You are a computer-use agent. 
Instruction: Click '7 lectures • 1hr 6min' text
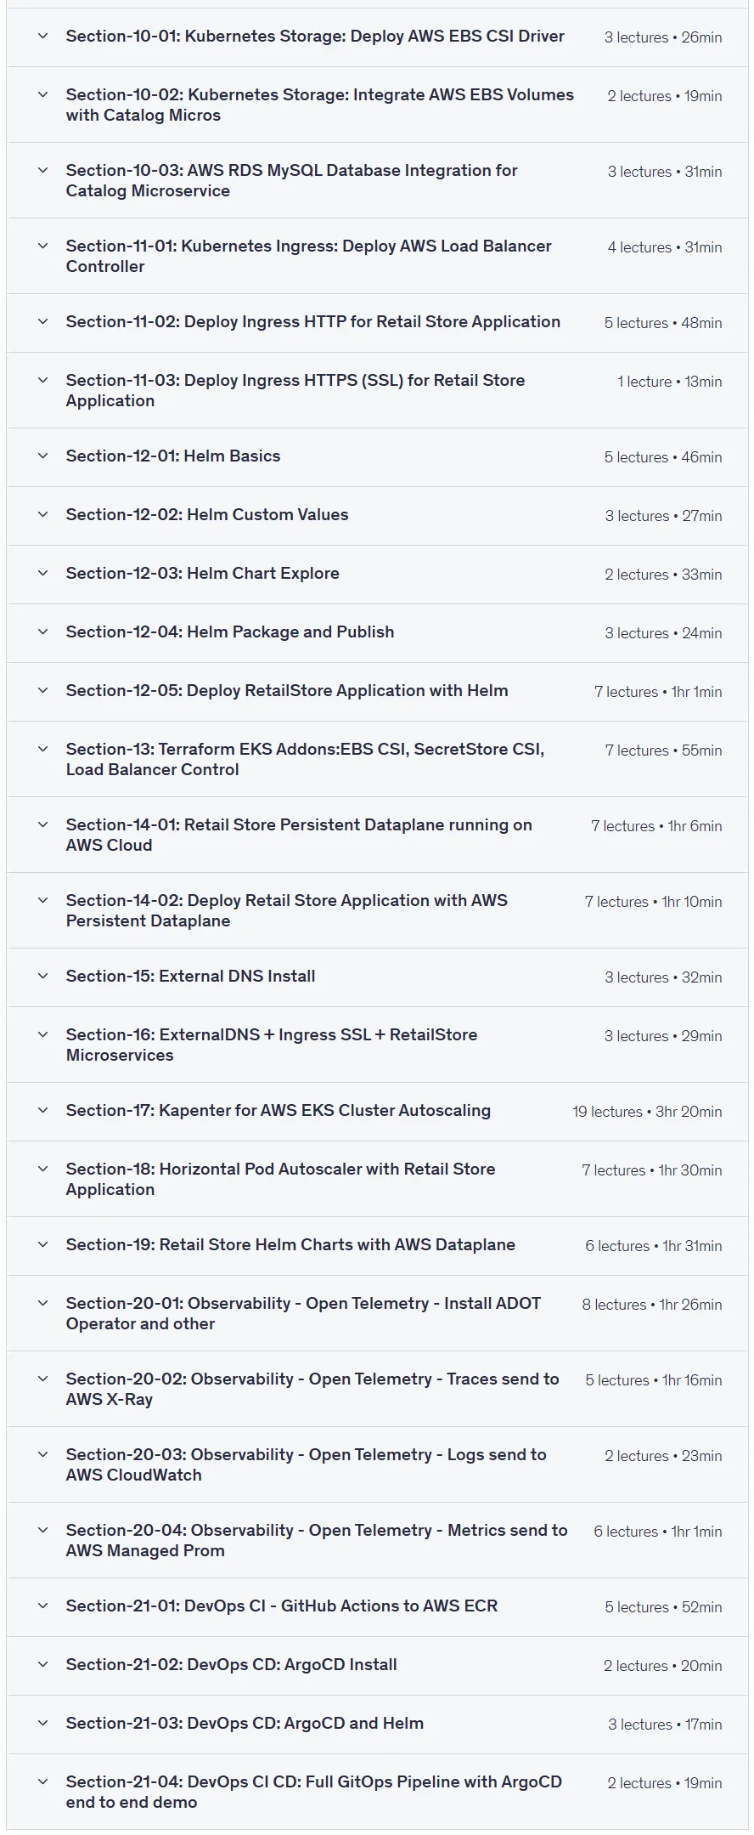pyautogui.click(x=656, y=826)
